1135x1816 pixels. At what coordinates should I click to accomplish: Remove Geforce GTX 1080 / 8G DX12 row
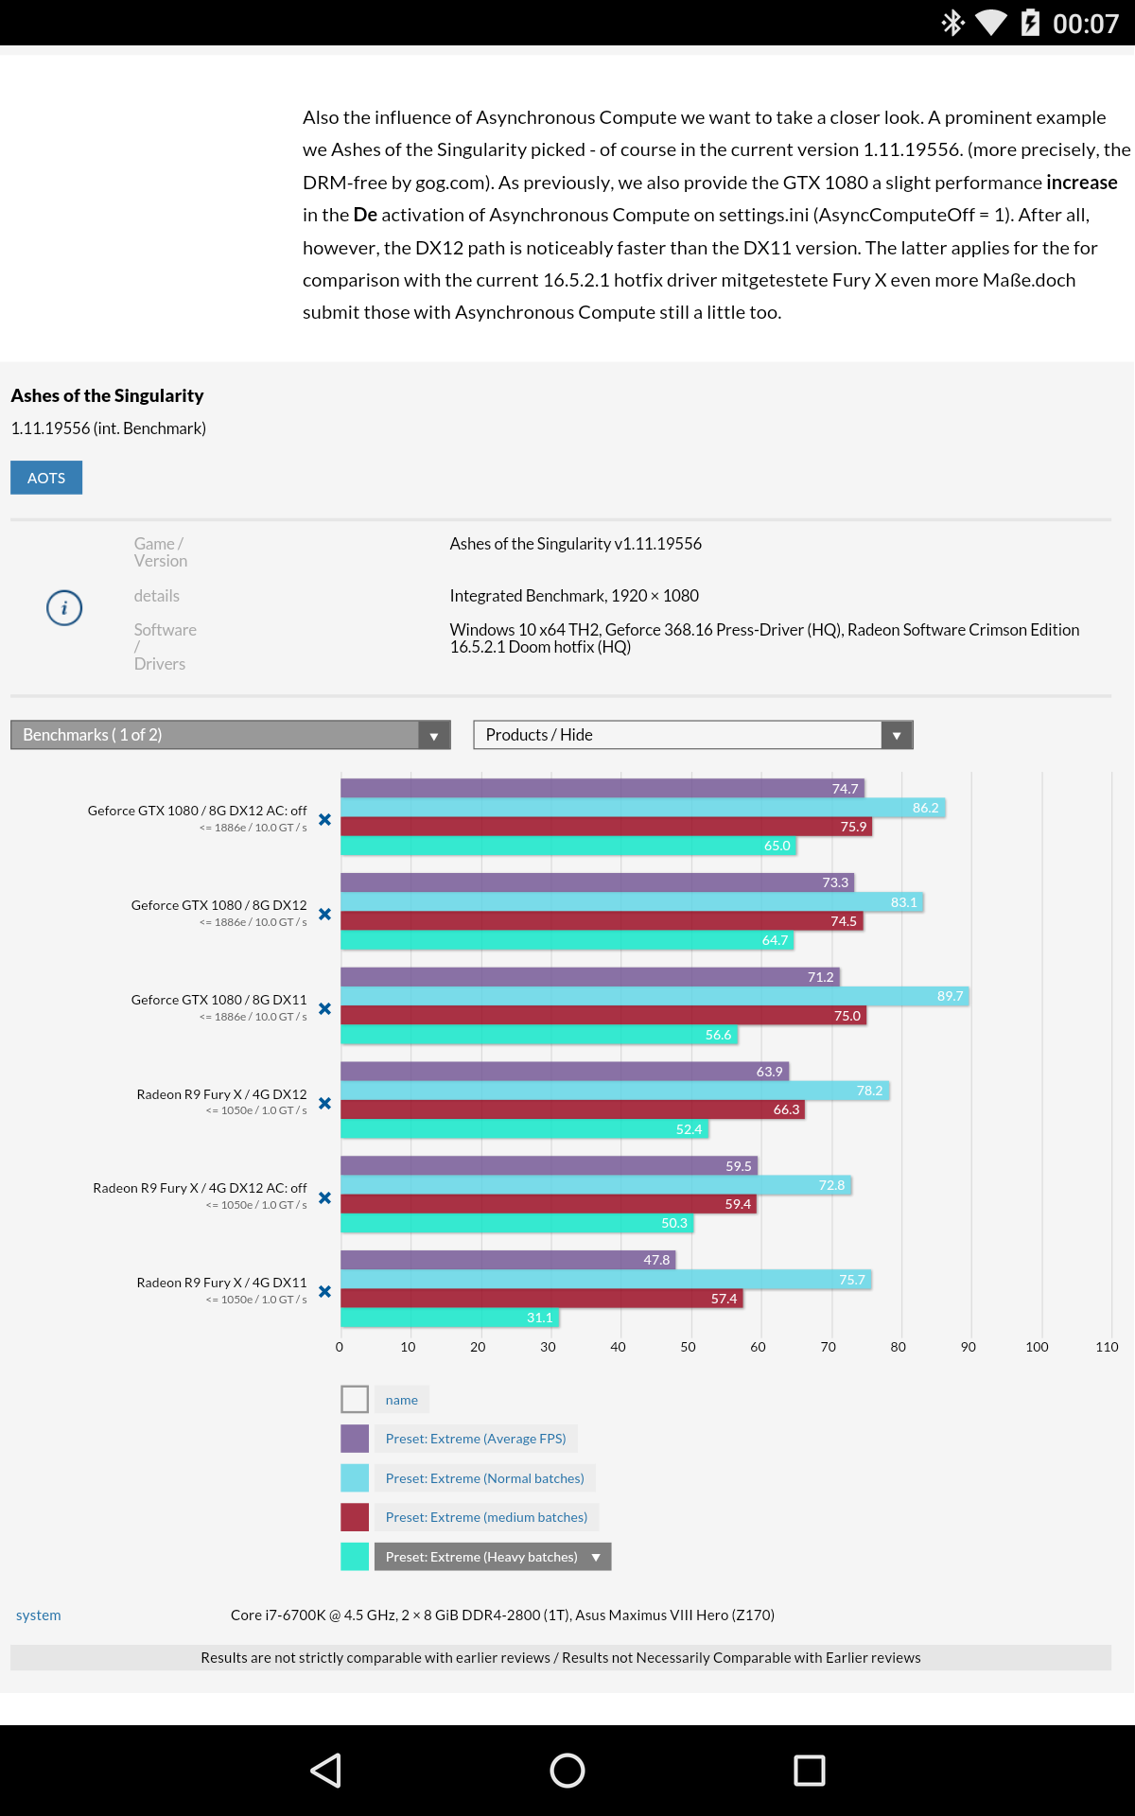[324, 914]
